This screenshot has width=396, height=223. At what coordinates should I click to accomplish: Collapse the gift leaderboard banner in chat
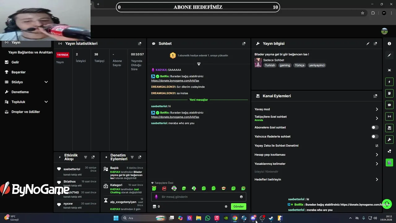[x=199, y=64]
